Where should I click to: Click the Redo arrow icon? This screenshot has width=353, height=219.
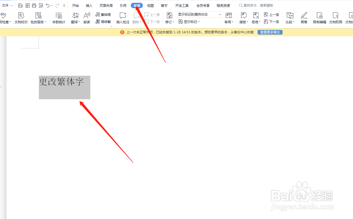point(57,5)
